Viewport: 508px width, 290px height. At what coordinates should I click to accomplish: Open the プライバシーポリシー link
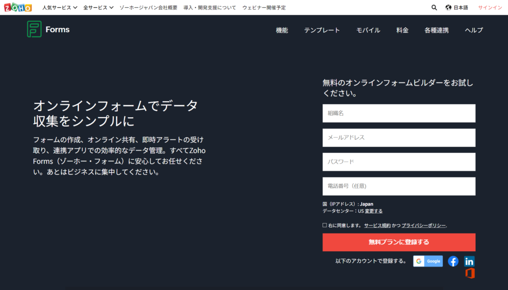(424, 225)
